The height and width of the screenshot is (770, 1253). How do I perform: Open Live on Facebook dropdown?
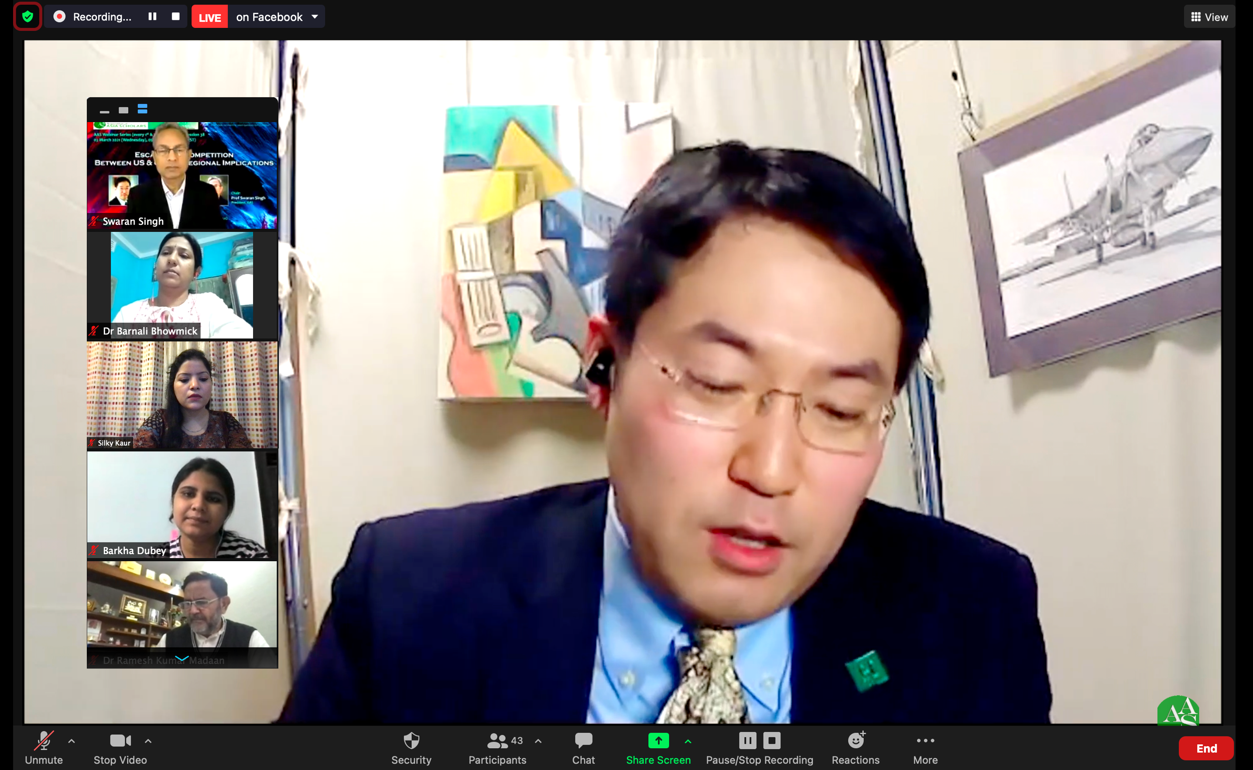tap(315, 17)
